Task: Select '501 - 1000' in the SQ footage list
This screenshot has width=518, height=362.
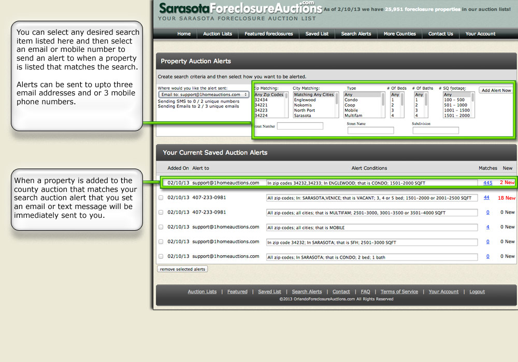Action: 455,105
